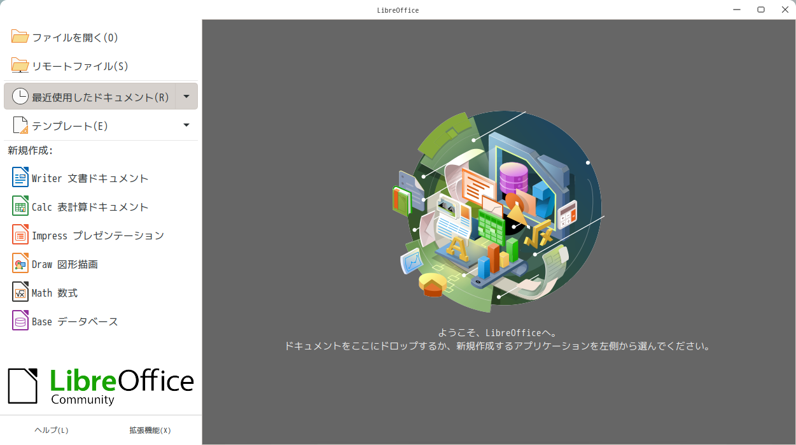Image resolution: width=796 pixels, height=445 pixels.
Task: Select テンプレート(E) view
Action: tap(90, 126)
